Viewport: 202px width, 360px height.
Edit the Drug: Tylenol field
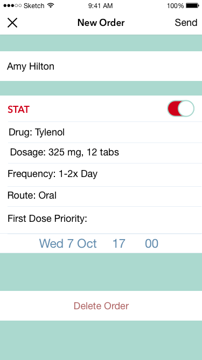click(105, 132)
